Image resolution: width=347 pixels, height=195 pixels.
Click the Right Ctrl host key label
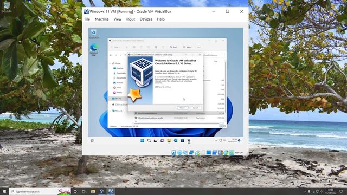(x=239, y=153)
